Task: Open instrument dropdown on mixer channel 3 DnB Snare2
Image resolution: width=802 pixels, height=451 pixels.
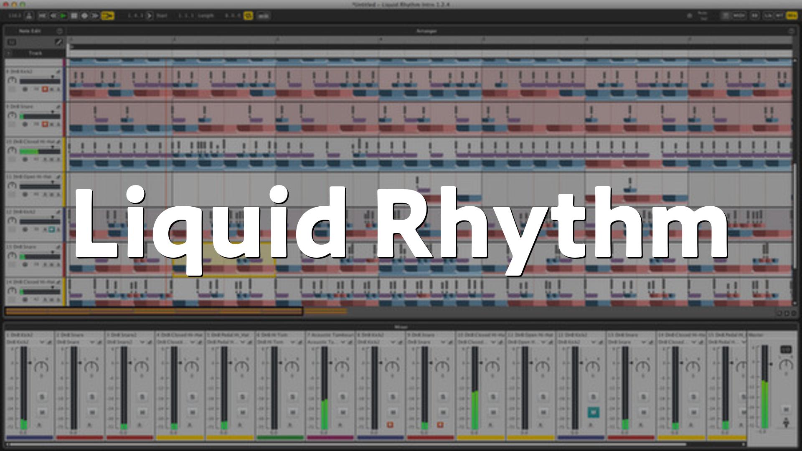Action: pyautogui.click(x=142, y=342)
